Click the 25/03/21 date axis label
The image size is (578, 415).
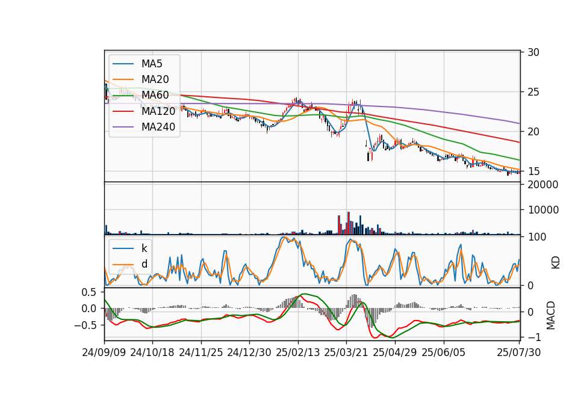tap(346, 352)
